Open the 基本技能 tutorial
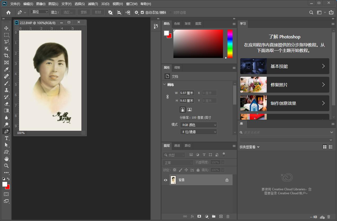Image resolution: width=337 pixels, height=221 pixels. [285, 66]
